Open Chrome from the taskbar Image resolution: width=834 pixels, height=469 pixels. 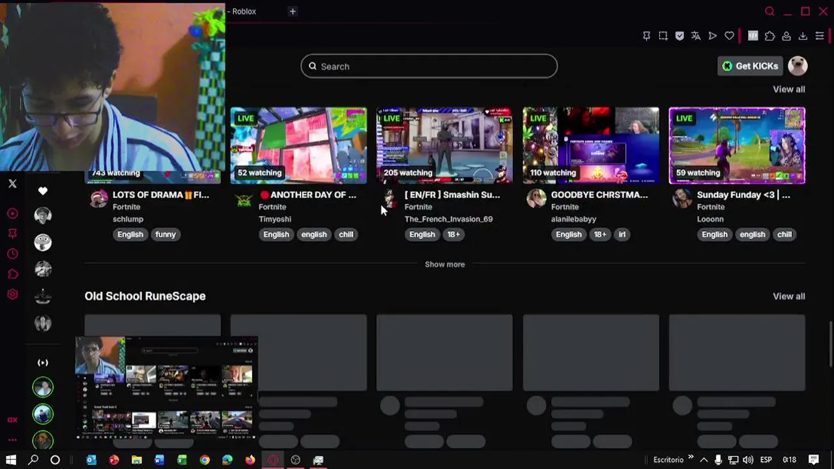205,460
